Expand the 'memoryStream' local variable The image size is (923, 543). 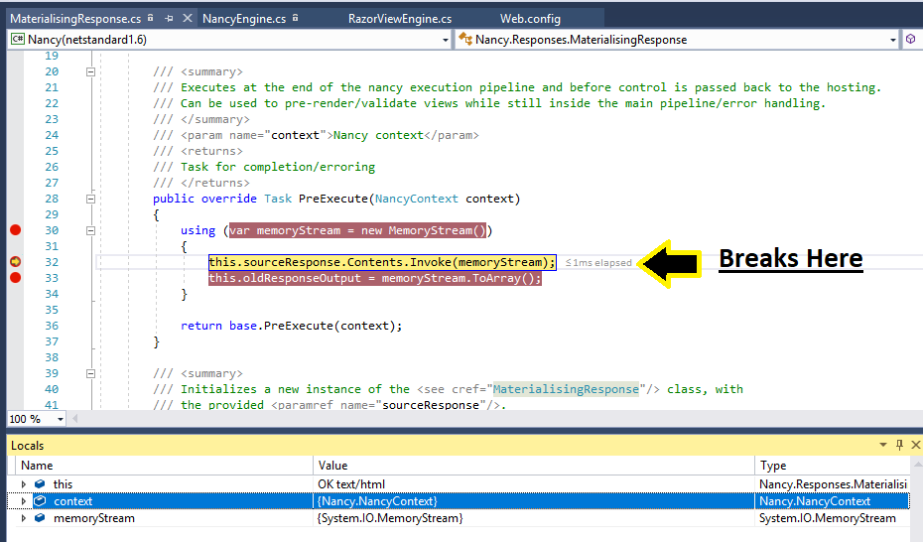(x=24, y=519)
